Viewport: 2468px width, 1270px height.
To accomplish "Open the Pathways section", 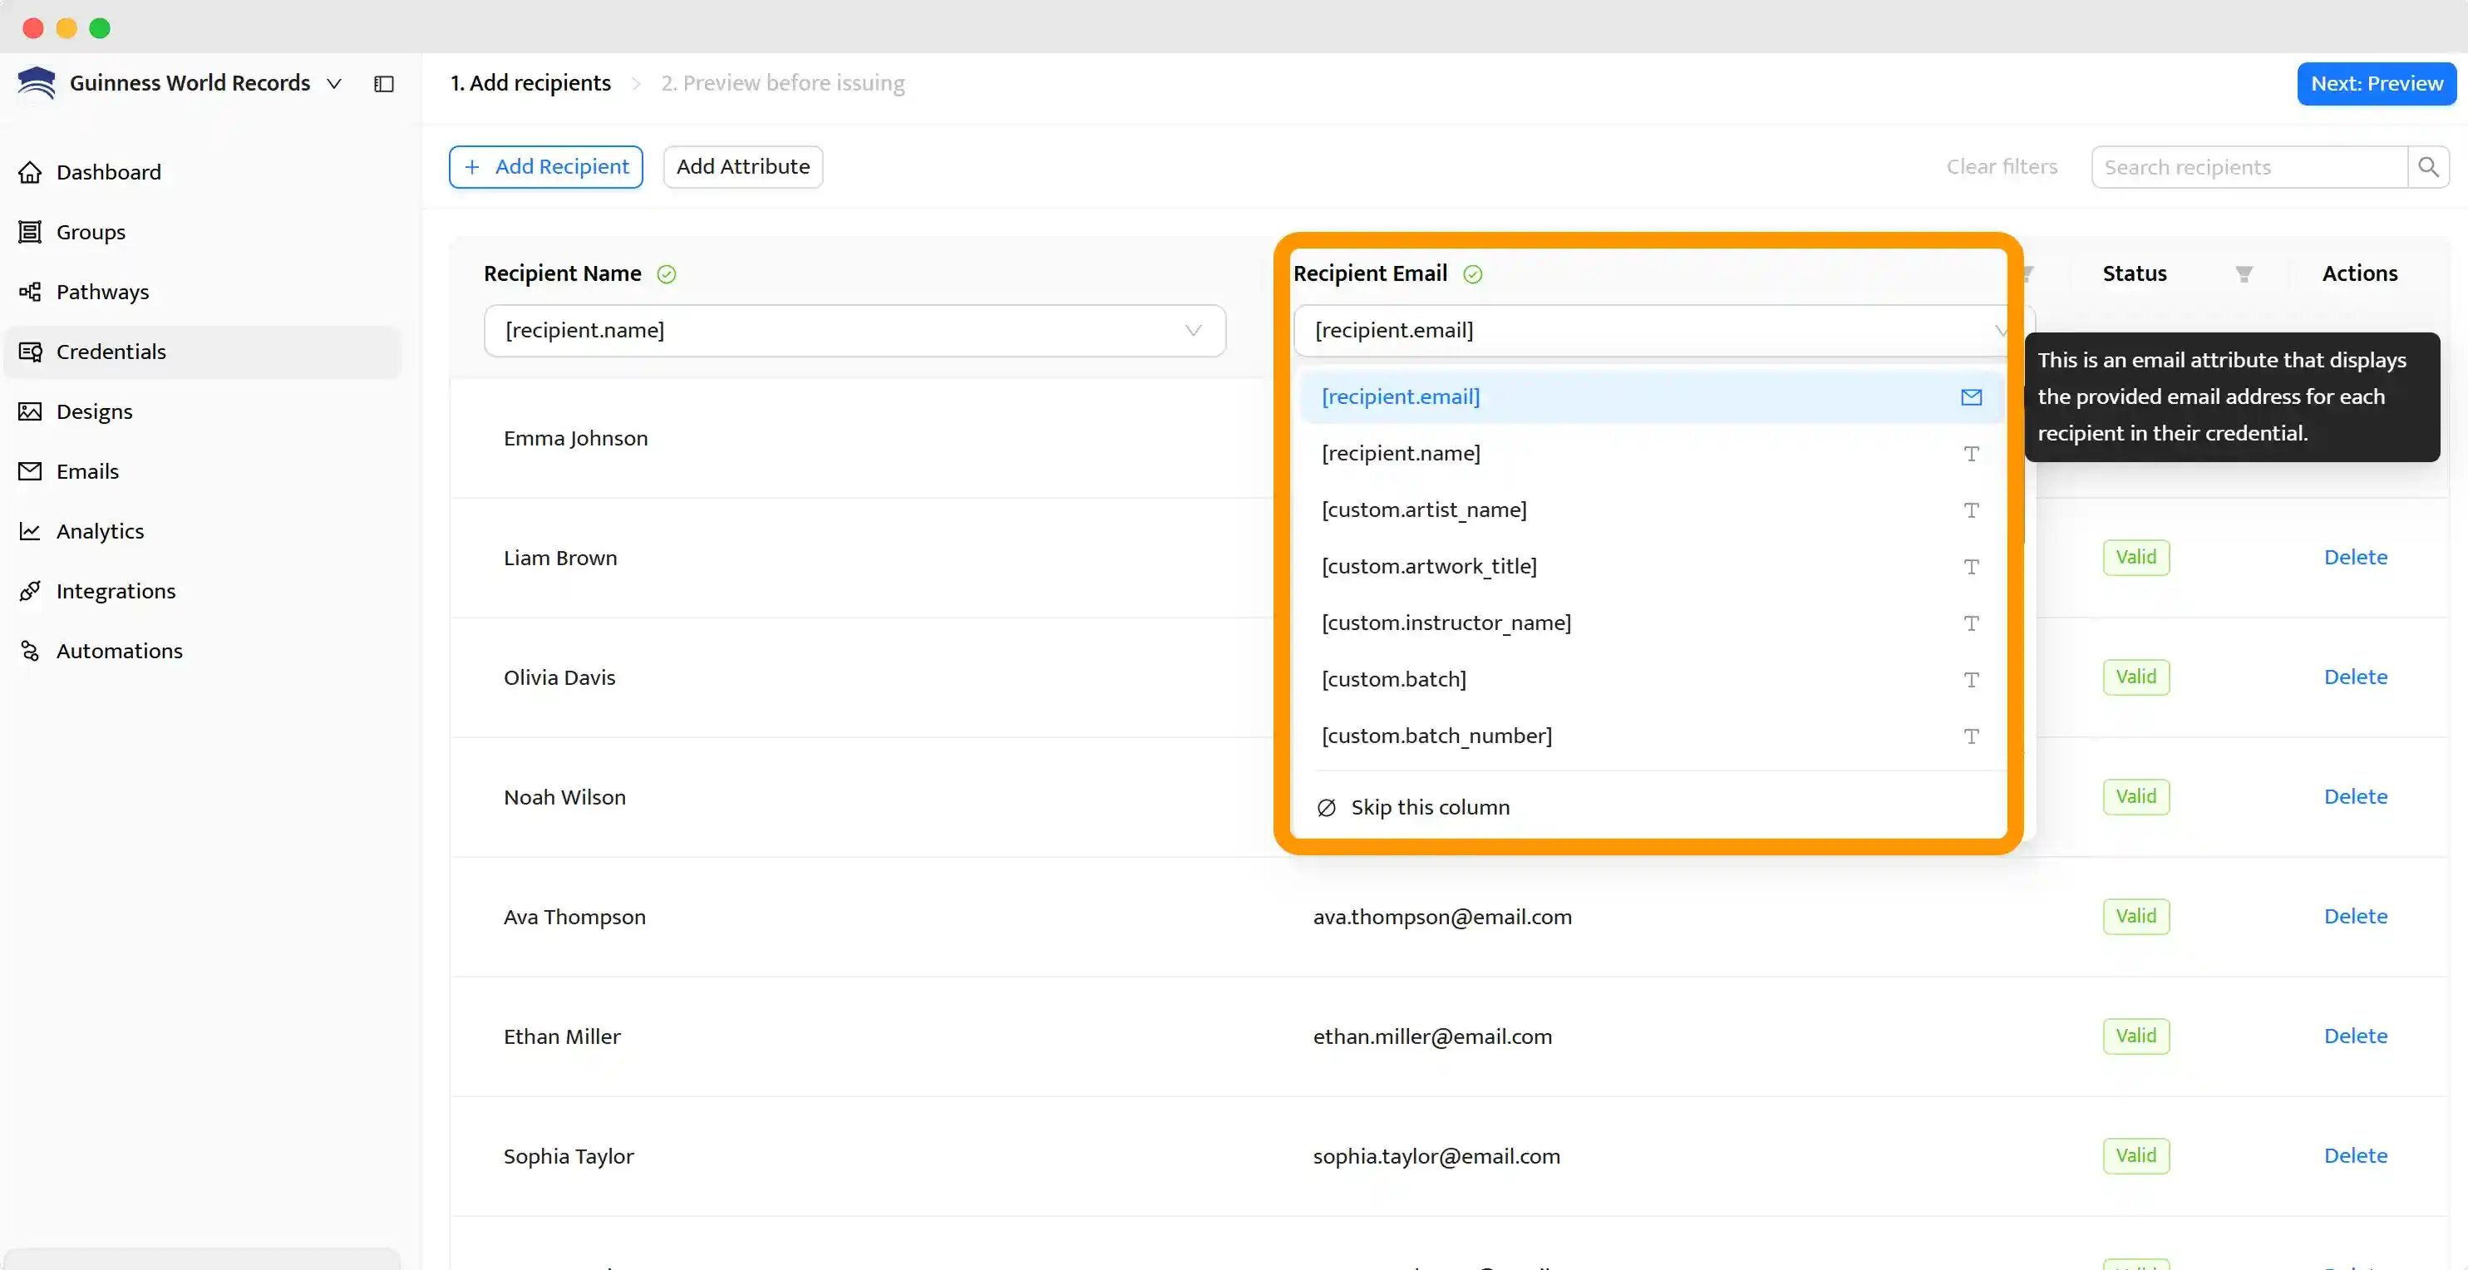I will tap(102, 291).
